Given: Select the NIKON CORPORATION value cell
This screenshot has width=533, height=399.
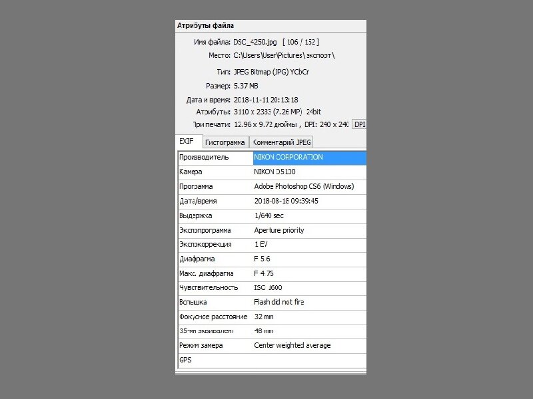Looking at the screenshot, I should click(x=310, y=158).
